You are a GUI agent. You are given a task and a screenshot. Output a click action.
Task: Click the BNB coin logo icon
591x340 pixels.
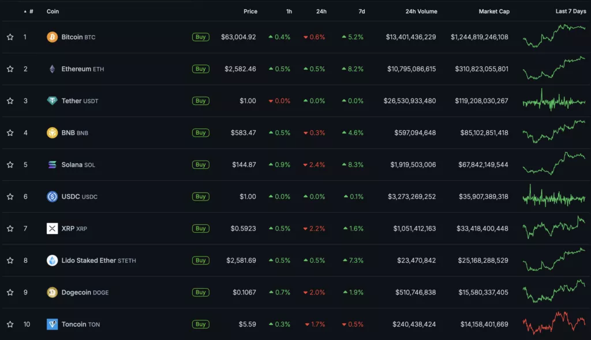coord(52,133)
